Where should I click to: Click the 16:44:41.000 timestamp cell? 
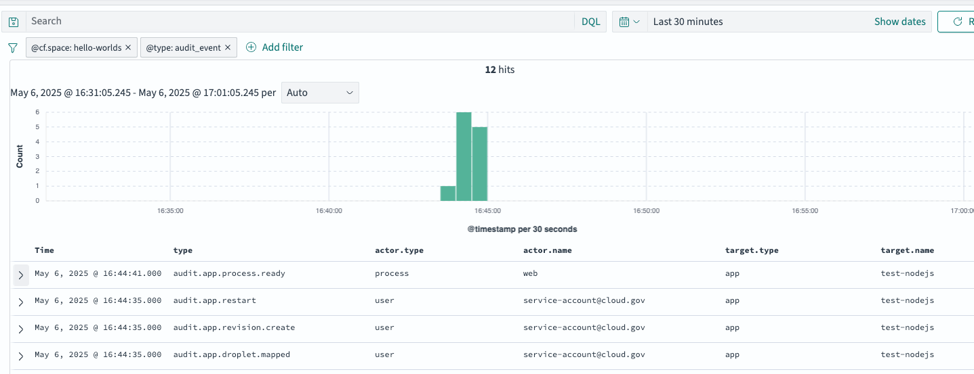coord(98,274)
